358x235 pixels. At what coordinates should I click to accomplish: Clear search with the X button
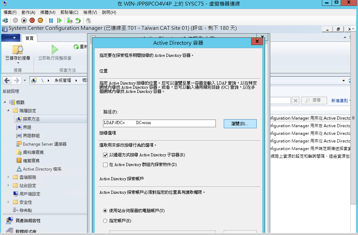click(296, 101)
